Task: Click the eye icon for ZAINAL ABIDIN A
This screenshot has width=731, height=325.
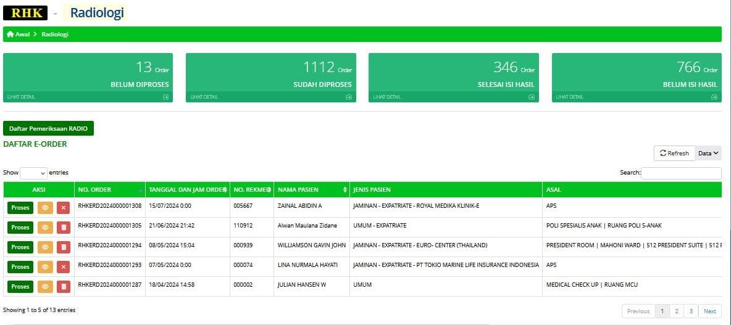Action: tap(44, 208)
